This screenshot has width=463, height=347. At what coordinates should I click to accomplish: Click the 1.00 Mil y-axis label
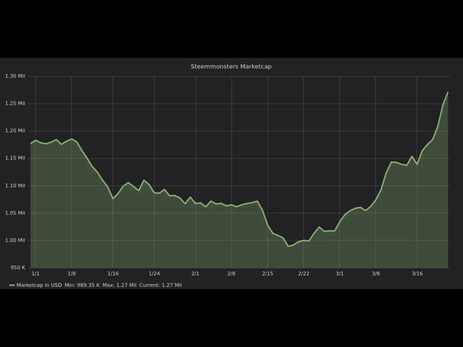coord(15,240)
